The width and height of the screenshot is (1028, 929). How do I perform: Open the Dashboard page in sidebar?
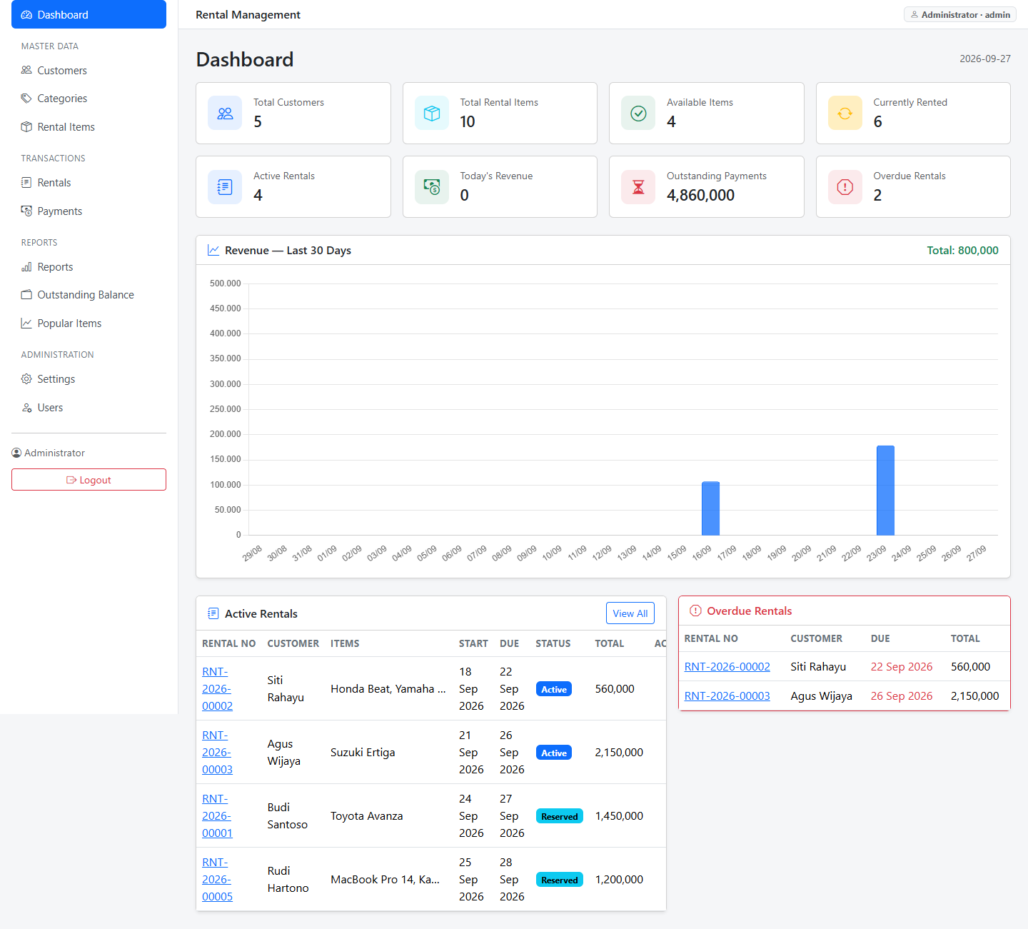[x=89, y=14]
